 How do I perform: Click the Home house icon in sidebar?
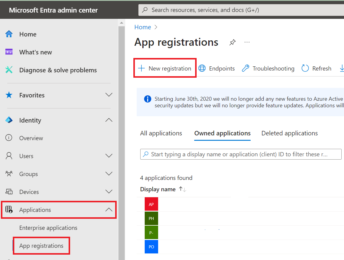pyautogui.click(x=9, y=34)
